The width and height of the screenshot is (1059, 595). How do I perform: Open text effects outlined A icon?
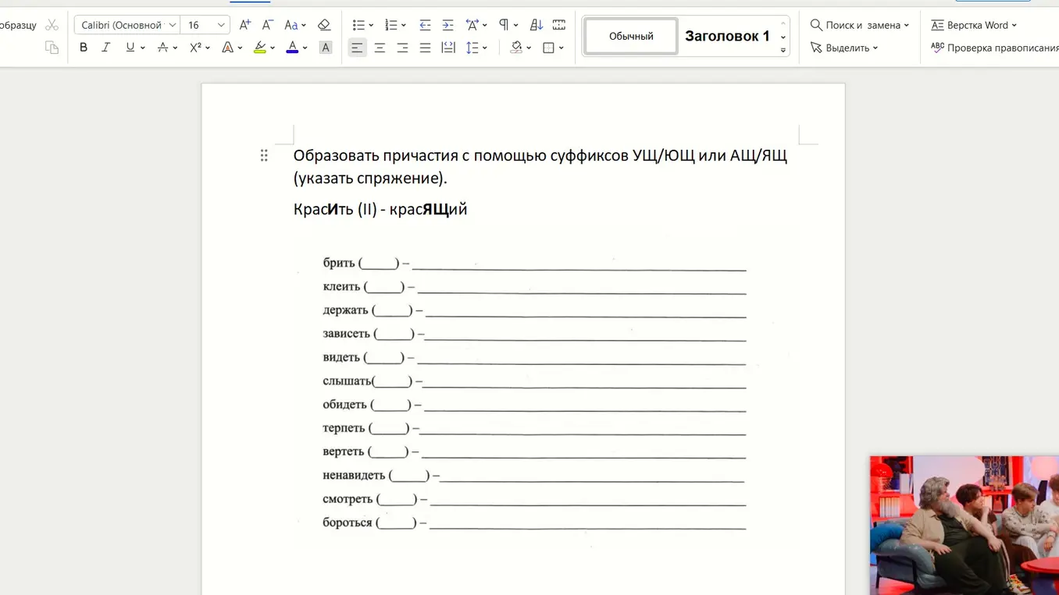point(227,48)
